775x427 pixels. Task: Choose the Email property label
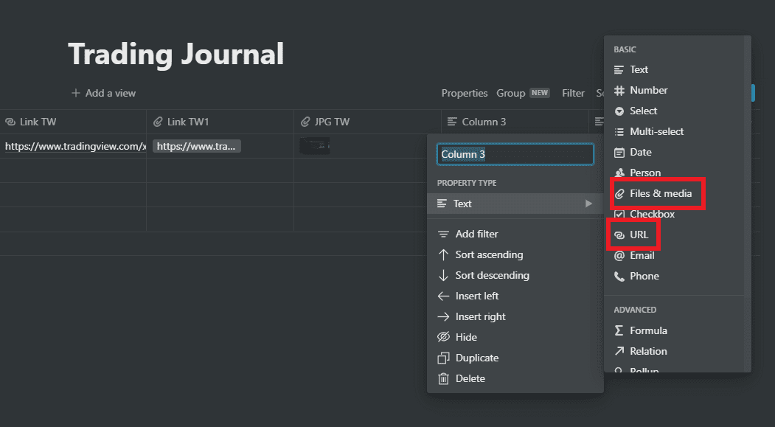click(642, 255)
